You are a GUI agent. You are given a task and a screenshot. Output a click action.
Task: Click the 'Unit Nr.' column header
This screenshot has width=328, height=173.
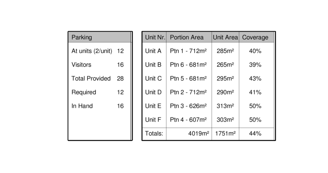[x=155, y=37]
